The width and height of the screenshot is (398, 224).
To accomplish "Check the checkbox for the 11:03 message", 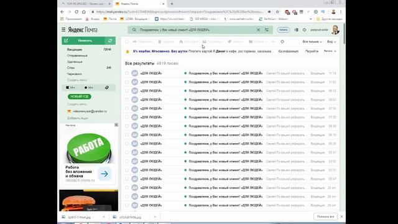I will 127,82.
